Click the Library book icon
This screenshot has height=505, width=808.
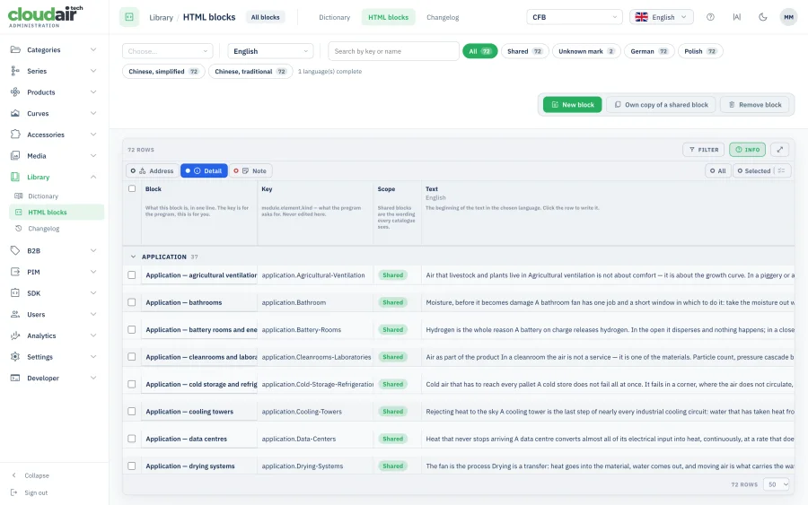(15, 177)
